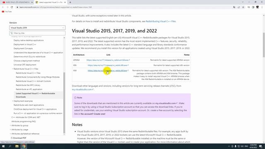The image size is (265, 149).
Task: Toggle the browser side panel icon
Action: click(253, 7)
